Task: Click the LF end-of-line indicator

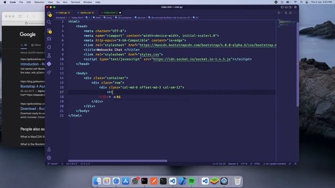Action: (x=251, y=164)
